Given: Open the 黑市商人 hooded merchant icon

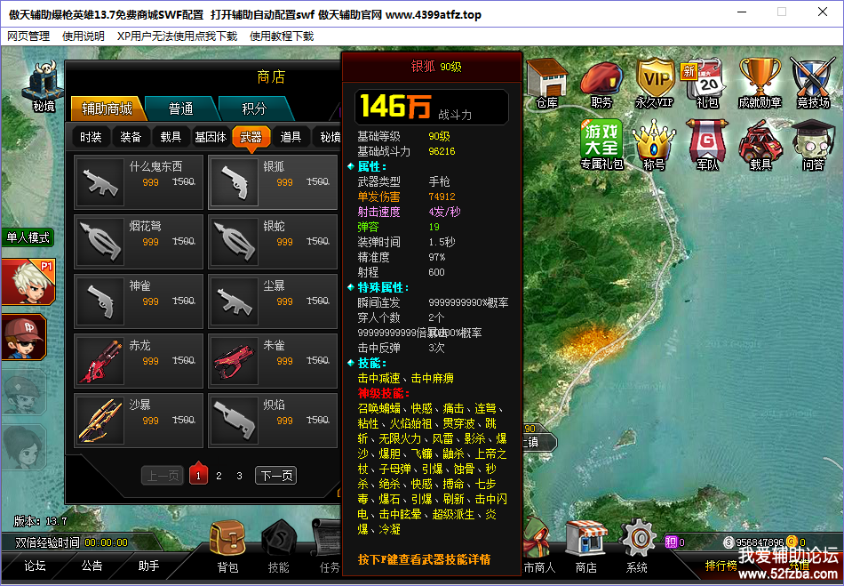Looking at the screenshot, I should tap(538, 546).
